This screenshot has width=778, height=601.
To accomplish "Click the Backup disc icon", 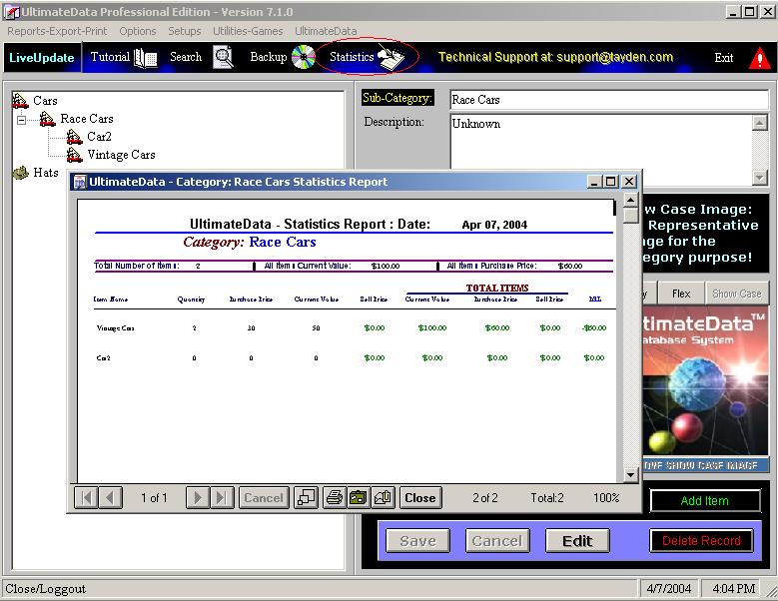I will click(x=304, y=58).
